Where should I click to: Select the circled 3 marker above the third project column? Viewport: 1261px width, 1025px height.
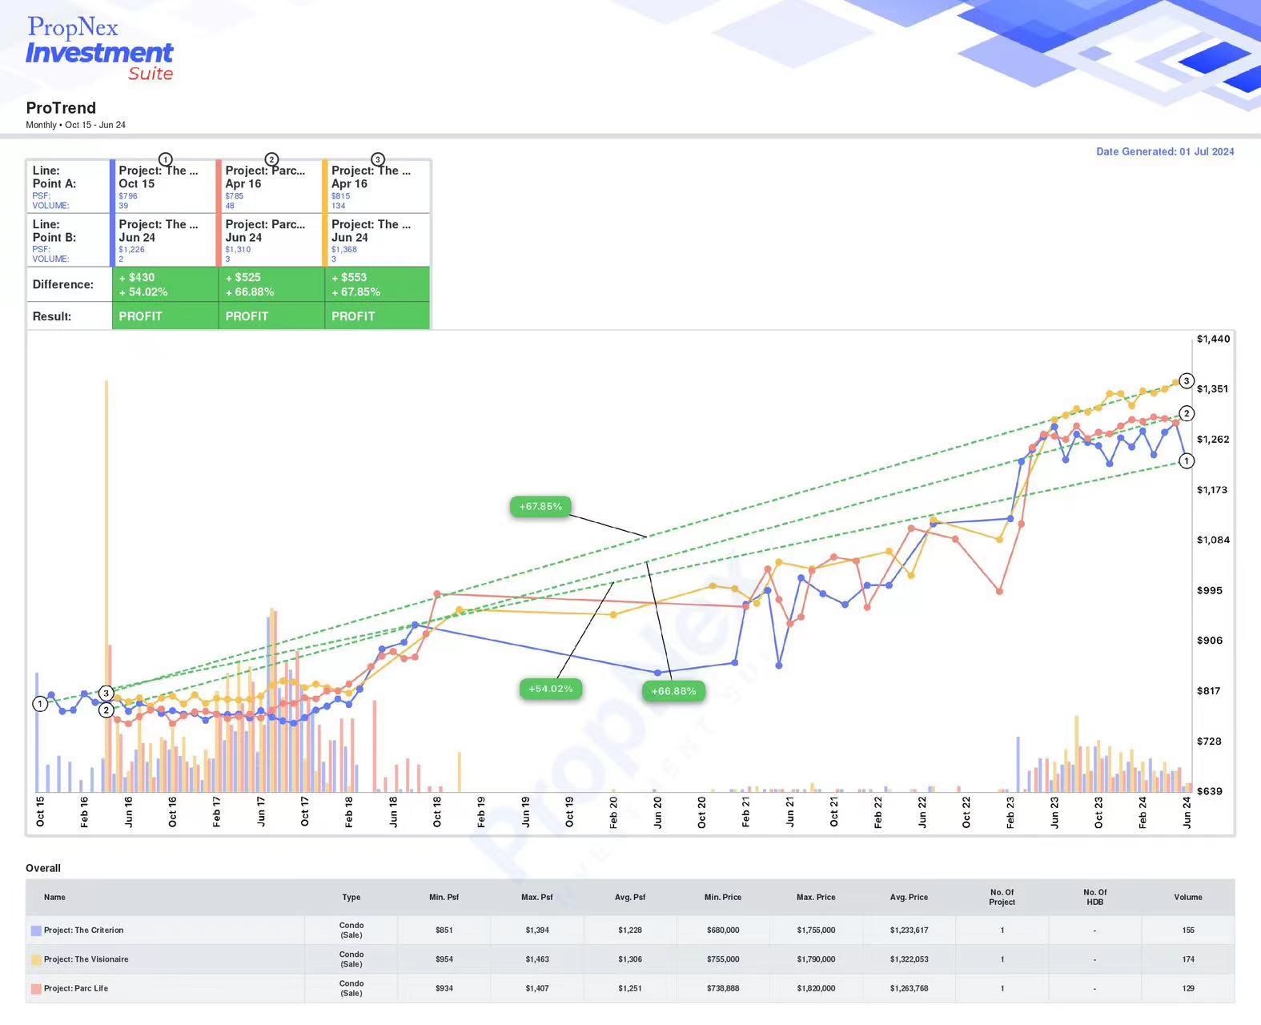click(x=378, y=159)
